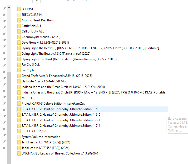The image size is (188, 164).
Task: Click the pin icon beside TankHead v.1.0.72552 row
Action: pyautogui.click(x=4, y=148)
